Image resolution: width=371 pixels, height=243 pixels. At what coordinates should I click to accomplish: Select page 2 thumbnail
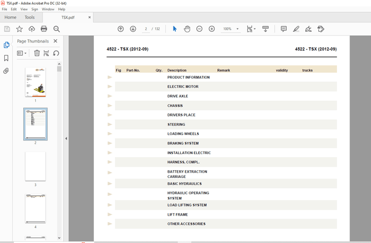[x=35, y=124]
